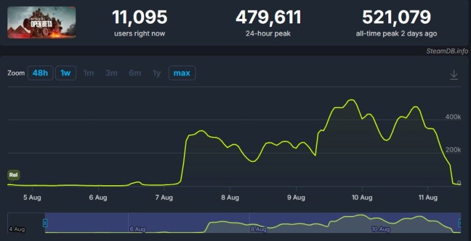Click the 8 Aug marker in navigator
Image resolution: width=471 pixels, height=241 pixels.
[x=258, y=229]
